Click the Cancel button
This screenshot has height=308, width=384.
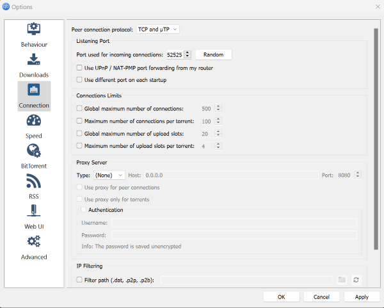click(x=321, y=296)
